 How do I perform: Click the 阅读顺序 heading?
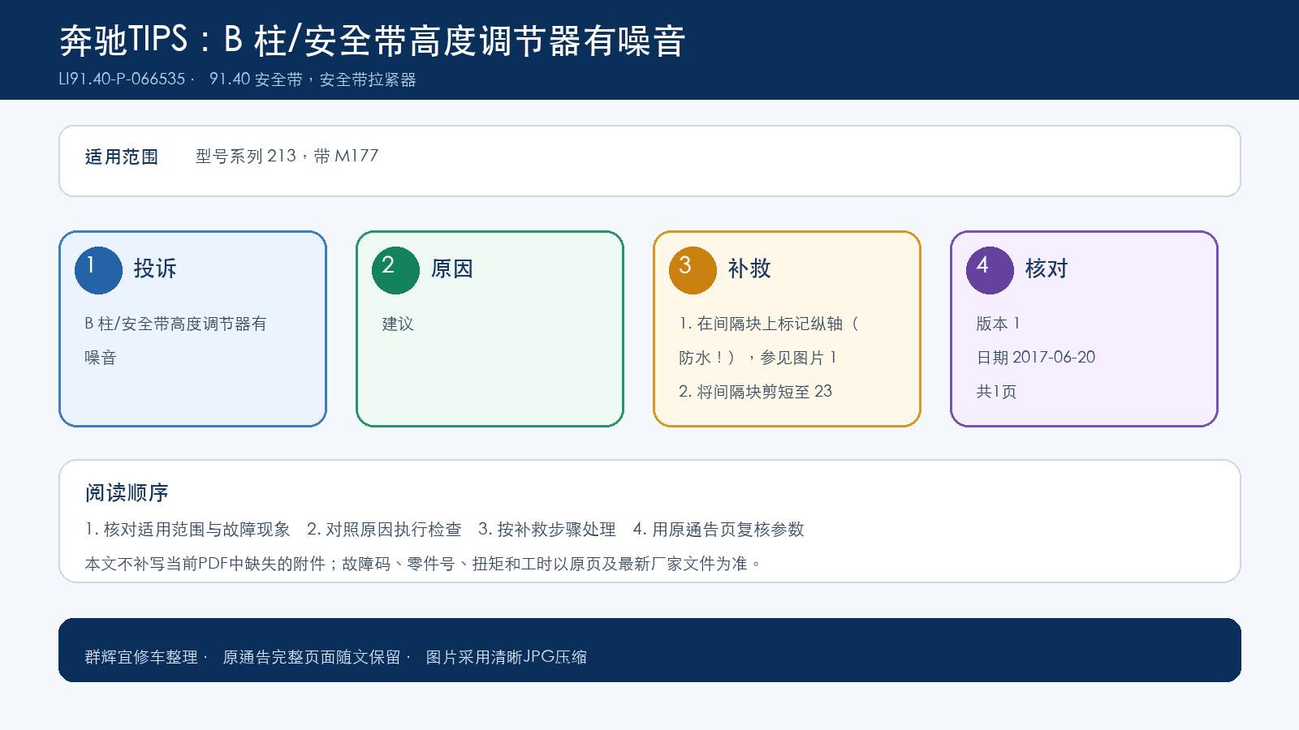pyautogui.click(x=127, y=492)
